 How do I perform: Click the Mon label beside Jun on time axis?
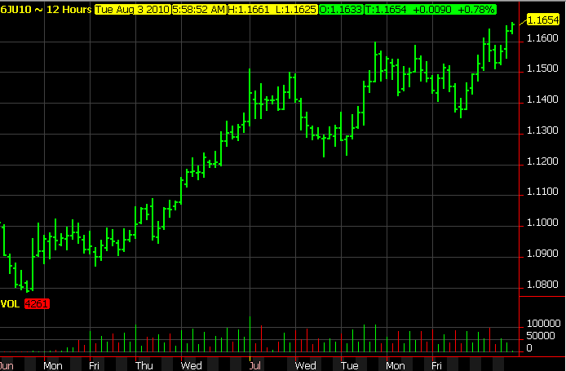(x=53, y=365)
